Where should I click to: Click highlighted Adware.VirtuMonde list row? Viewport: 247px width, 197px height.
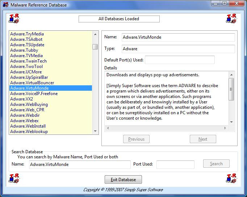click(51, 88)
